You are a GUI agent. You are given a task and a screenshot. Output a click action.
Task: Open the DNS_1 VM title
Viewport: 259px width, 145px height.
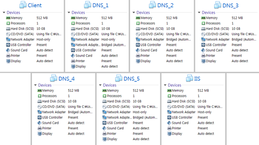click(x=100, y=5)
